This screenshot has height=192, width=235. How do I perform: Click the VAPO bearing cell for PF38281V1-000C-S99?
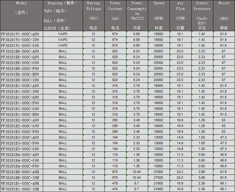63,40
